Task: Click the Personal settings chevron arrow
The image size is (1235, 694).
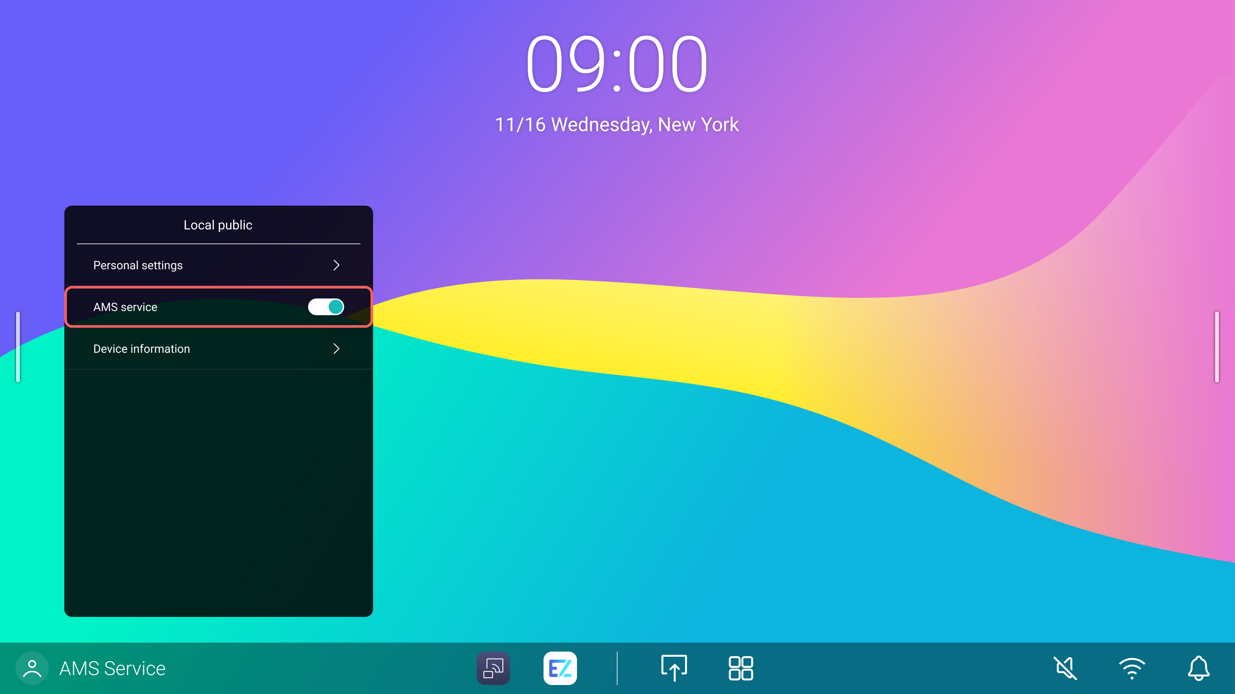Action: tap(337, 265)
